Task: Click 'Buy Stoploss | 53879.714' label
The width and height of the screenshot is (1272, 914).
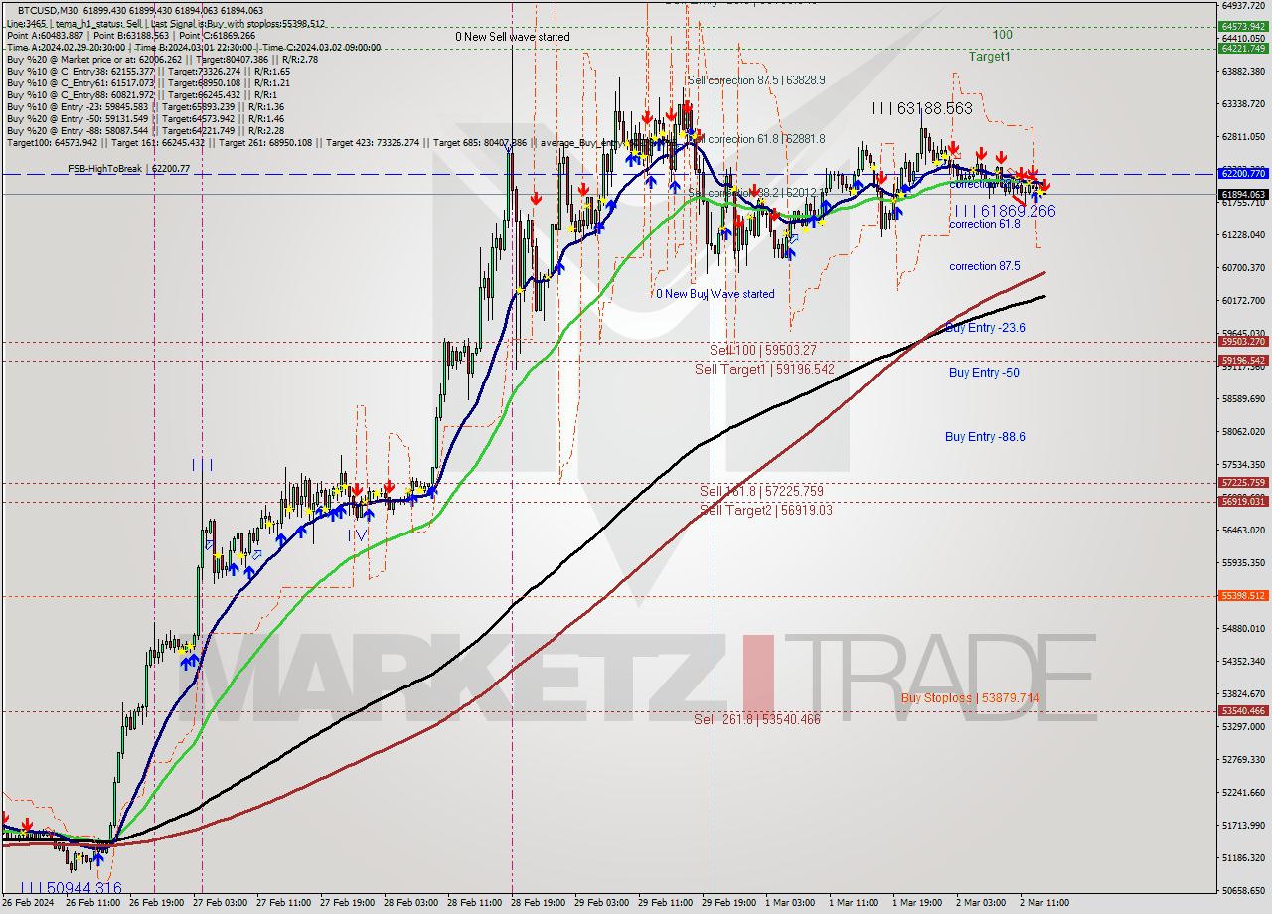Action: [x=971, y=698]
